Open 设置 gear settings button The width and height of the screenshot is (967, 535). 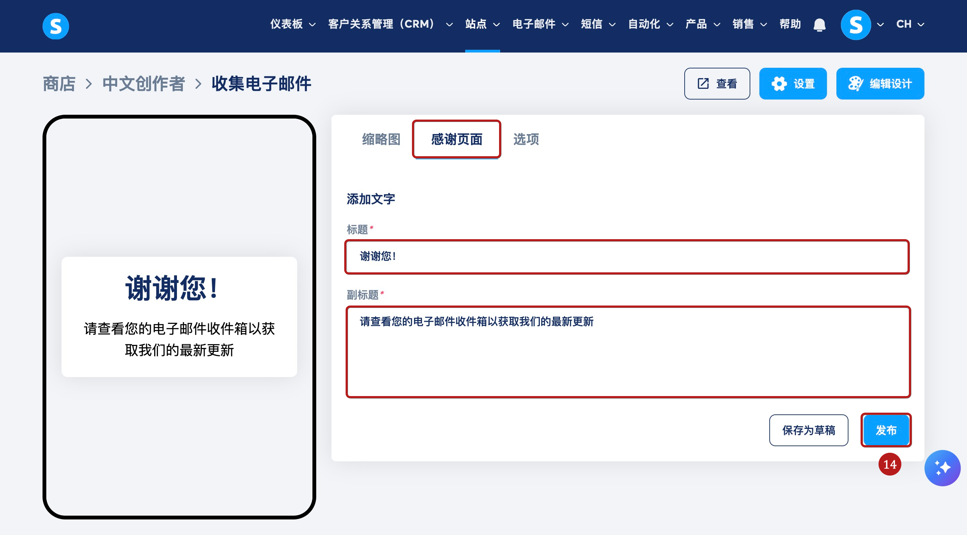click(792, 83)
